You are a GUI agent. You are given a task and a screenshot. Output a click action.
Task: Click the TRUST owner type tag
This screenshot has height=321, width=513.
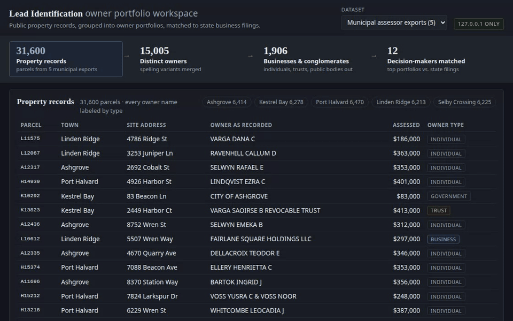[439, 211]
